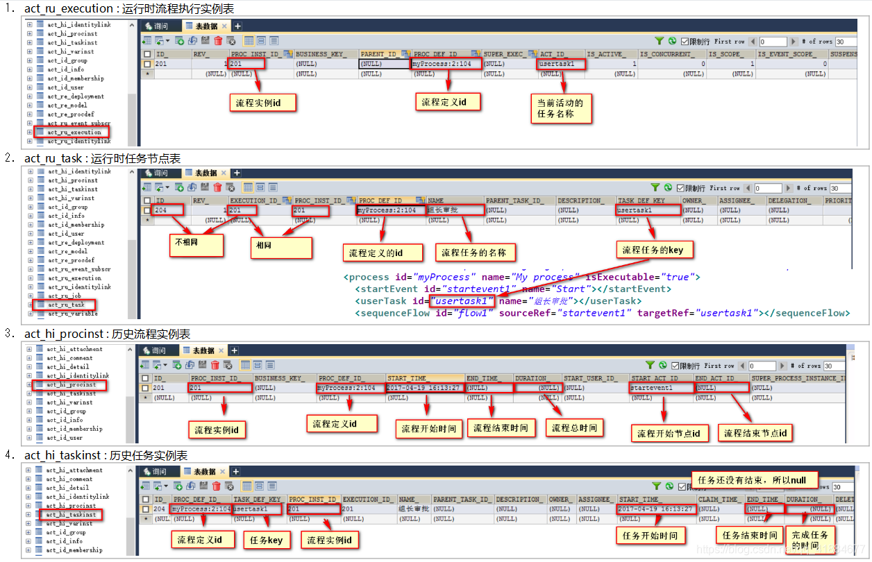Insert new row in act_hi_taskinst panel
Image resolution: width=872 pixels, height=562 pixels.
click(178, 486)
